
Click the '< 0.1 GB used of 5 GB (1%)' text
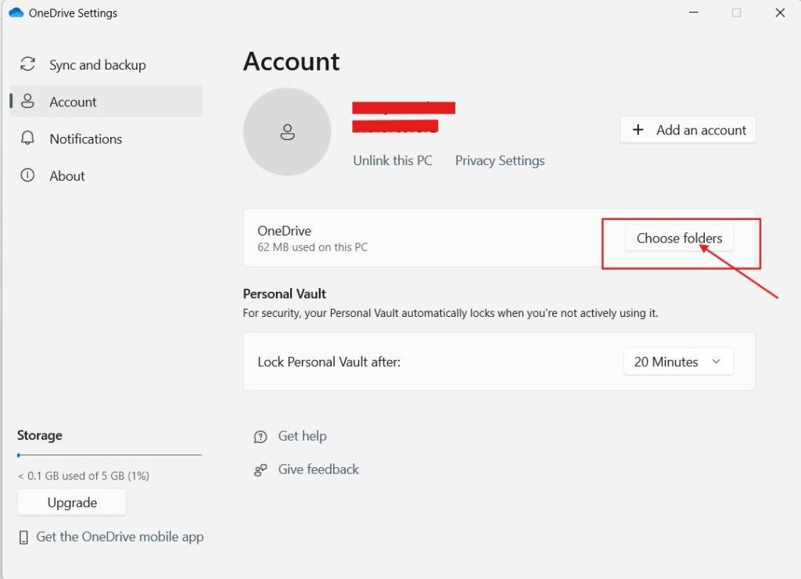pyautogui.click(x=83, y=476)
